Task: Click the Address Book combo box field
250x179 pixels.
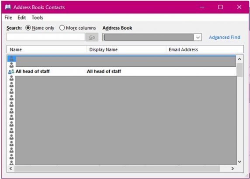Action: pyautogui.click(x=152, y=37)
